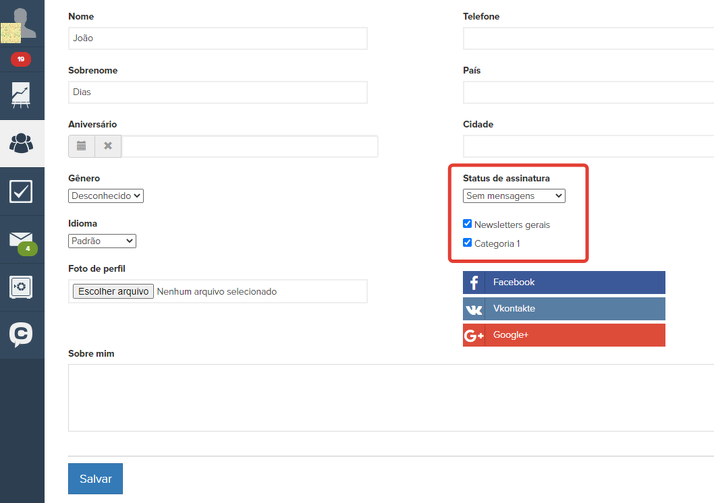Click into the Sobre mim text area

pyautogui.click(x=391, y=397)
